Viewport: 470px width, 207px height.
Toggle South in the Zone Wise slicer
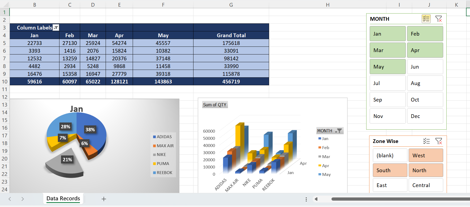pyautogui.click(x=390, y=170)
